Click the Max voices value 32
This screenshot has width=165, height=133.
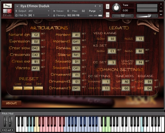[x=83, y=11]
